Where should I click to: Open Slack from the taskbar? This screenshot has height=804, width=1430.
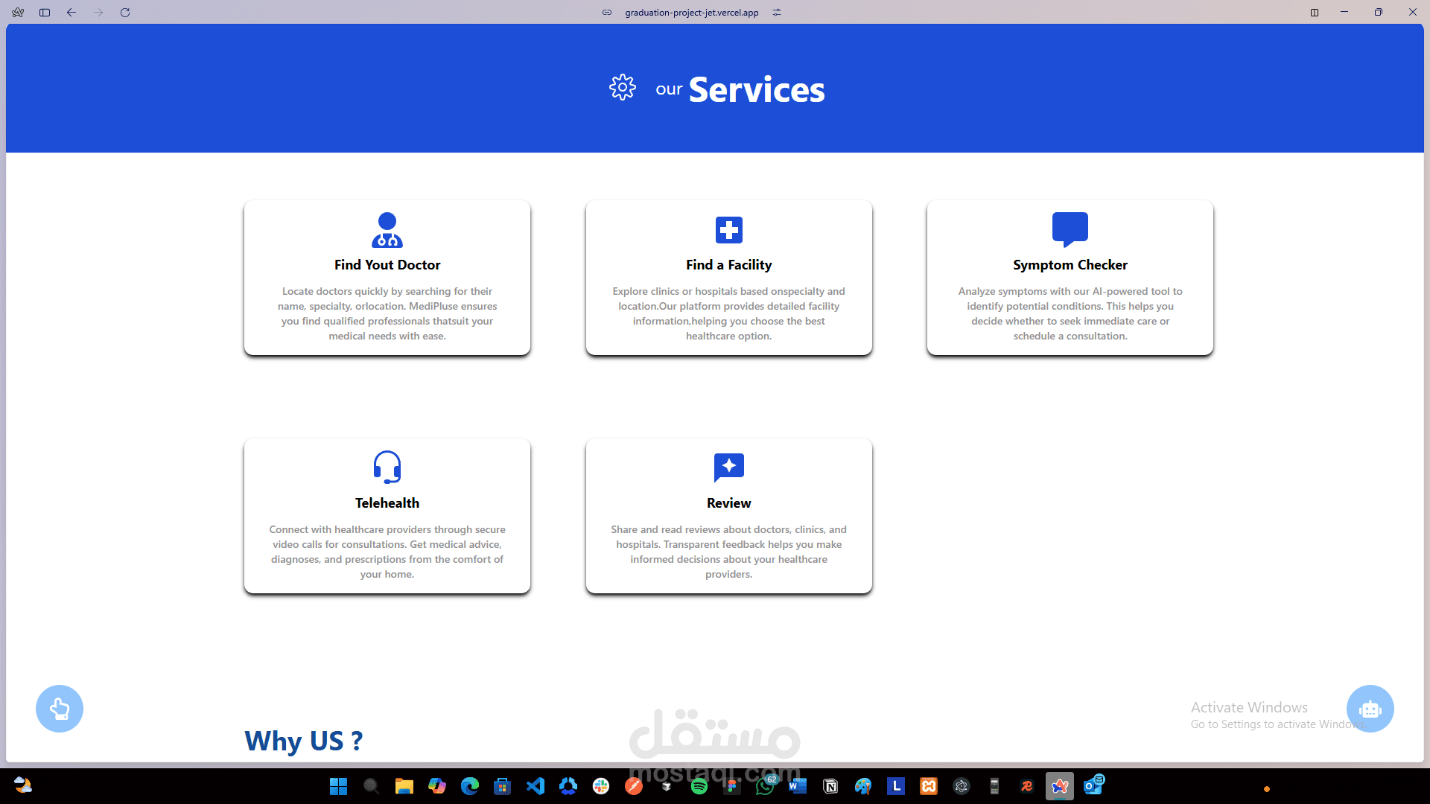[600, 786]
